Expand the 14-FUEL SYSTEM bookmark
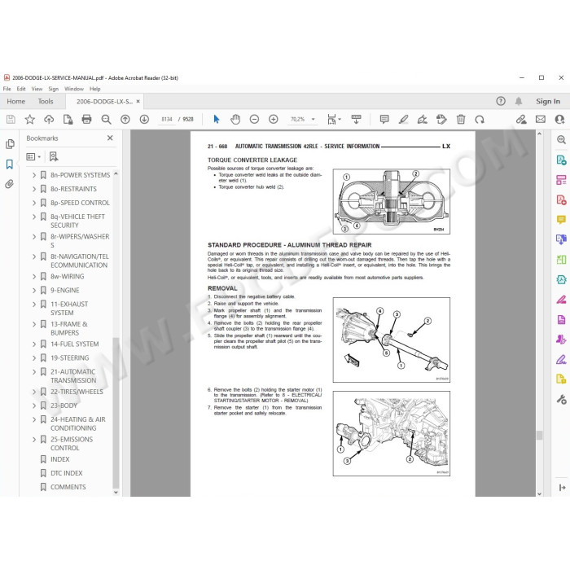The width and height of the screenshot is (570, 570). (34, 344)
